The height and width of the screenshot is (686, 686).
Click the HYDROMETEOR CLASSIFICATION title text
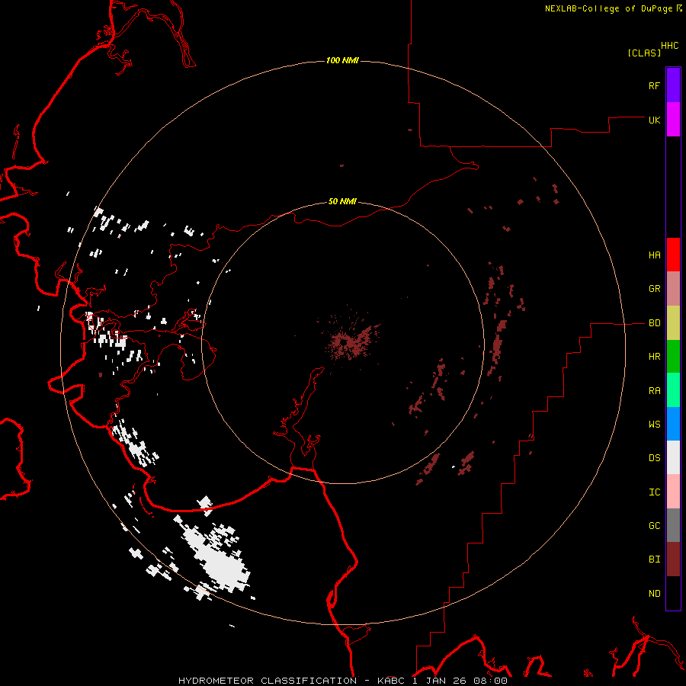(268, 681)
